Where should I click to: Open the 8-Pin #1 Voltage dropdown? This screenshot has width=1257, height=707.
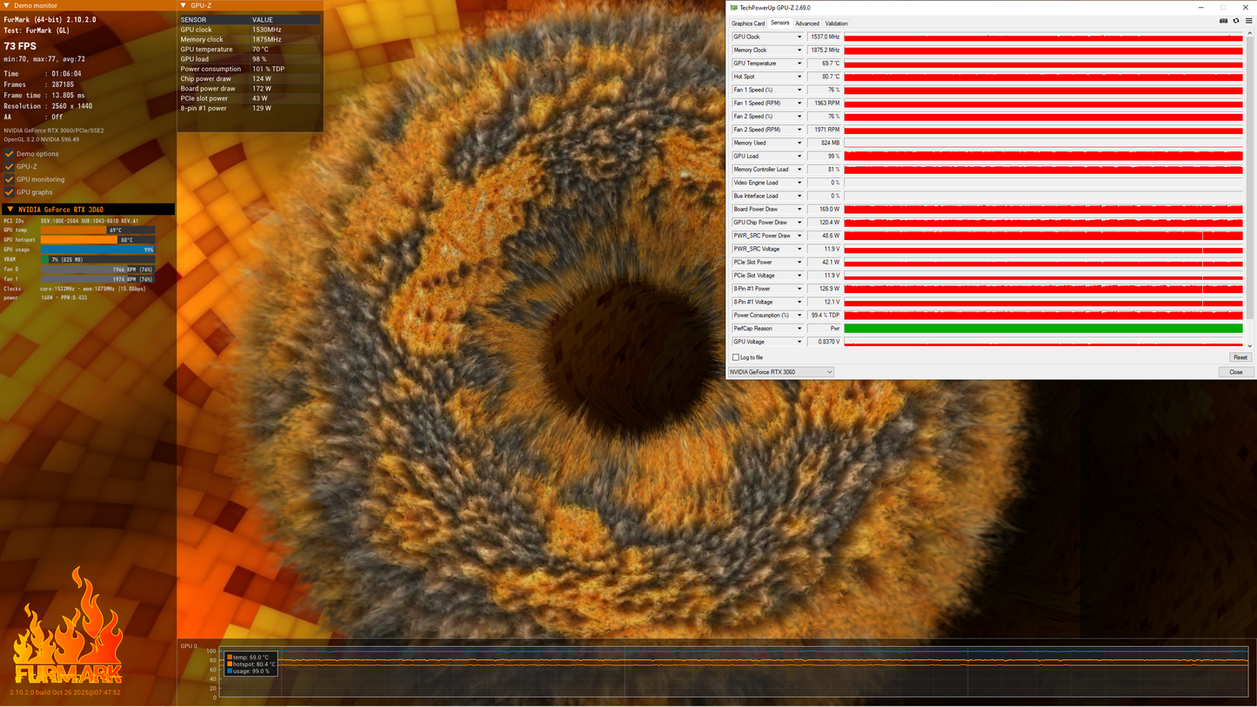[x=799, y=303]
